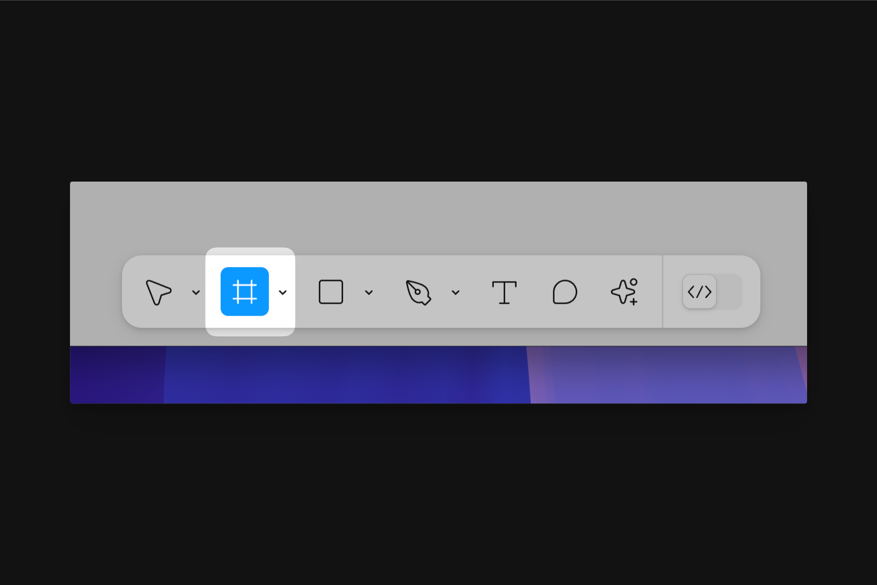The width and height of the screenshot is (877, 585).
Task: Select the Comment bubble tool
Action: coord(565,292)
